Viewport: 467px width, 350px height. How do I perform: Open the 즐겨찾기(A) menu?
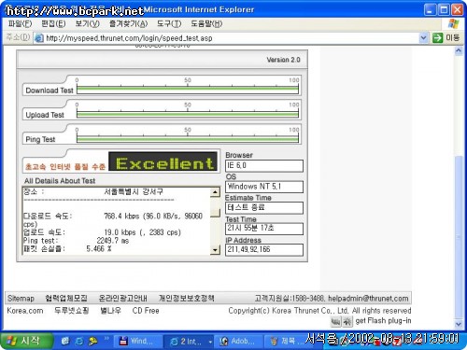(128, 23)
